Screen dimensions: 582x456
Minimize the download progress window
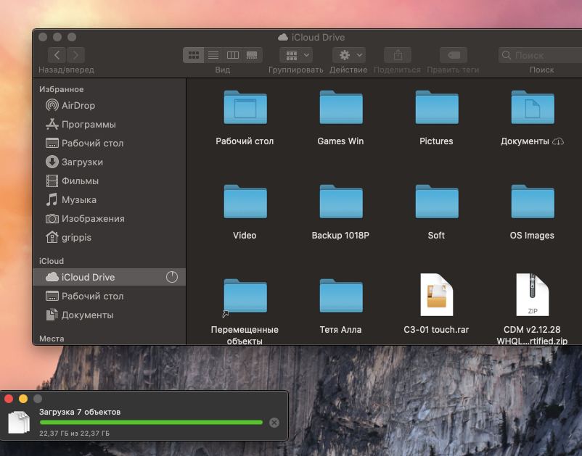click(23, 399)
